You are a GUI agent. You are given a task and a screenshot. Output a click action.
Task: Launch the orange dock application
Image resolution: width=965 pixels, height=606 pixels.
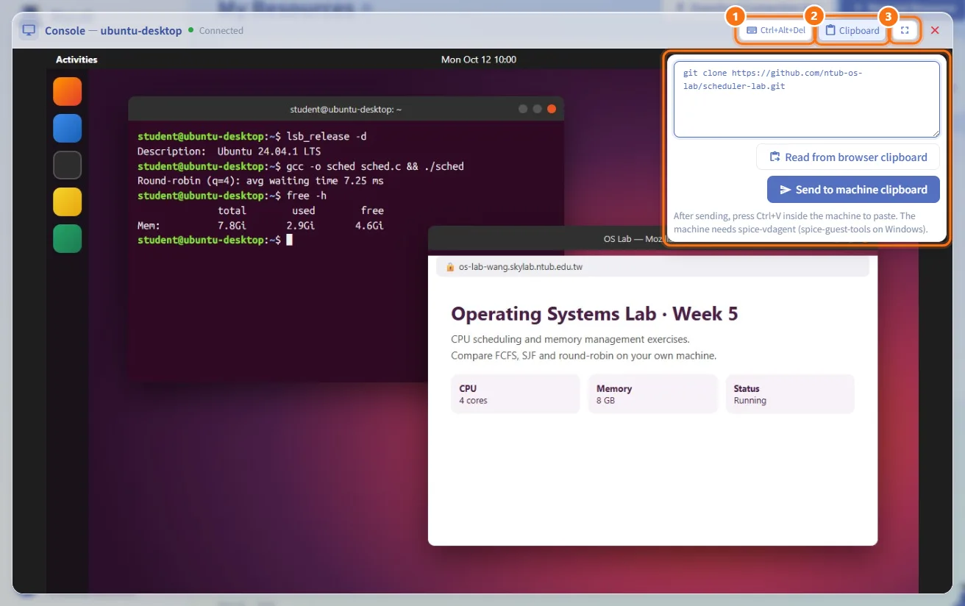tap(68, 92)
